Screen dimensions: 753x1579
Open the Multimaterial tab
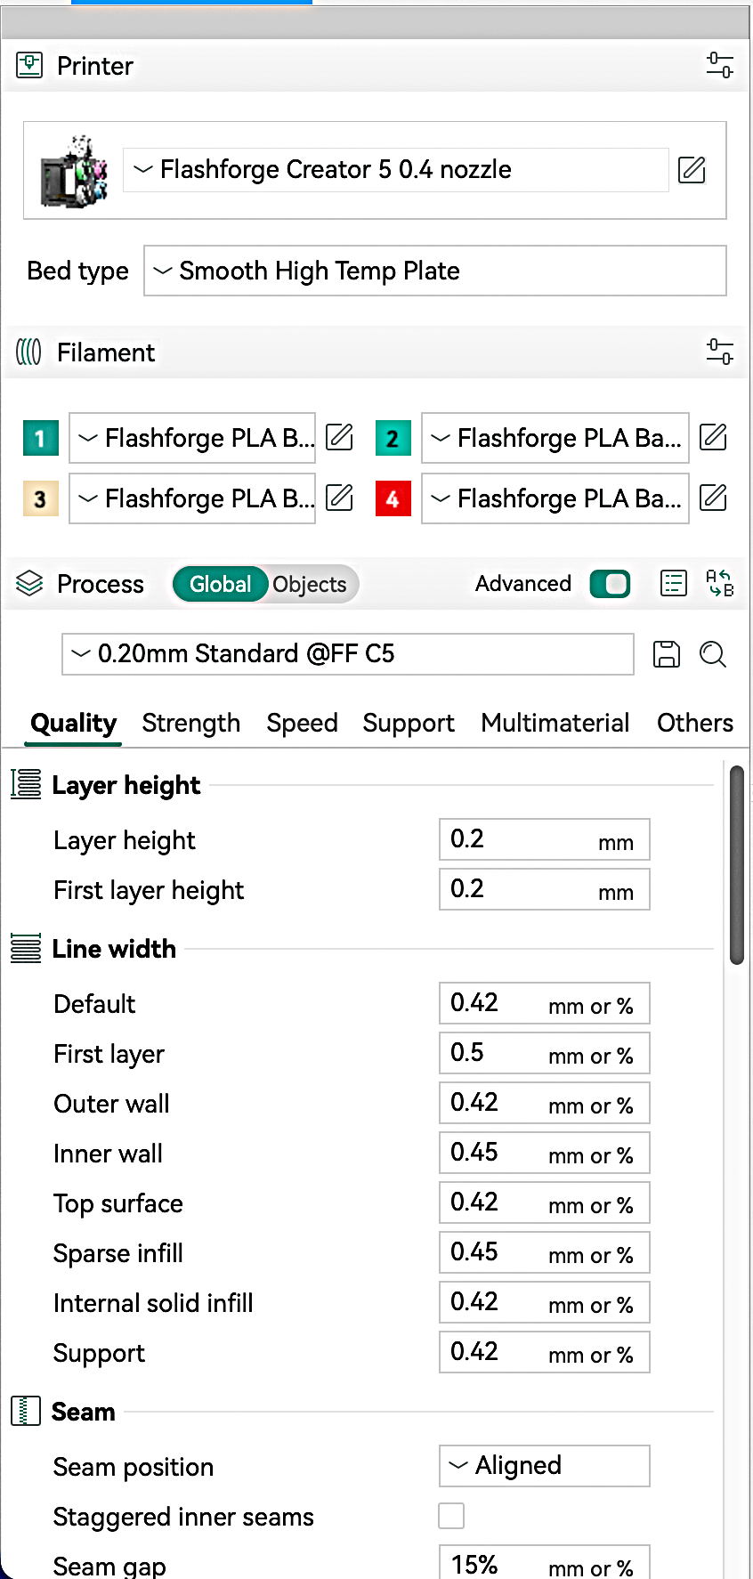(x=555, y=723)
